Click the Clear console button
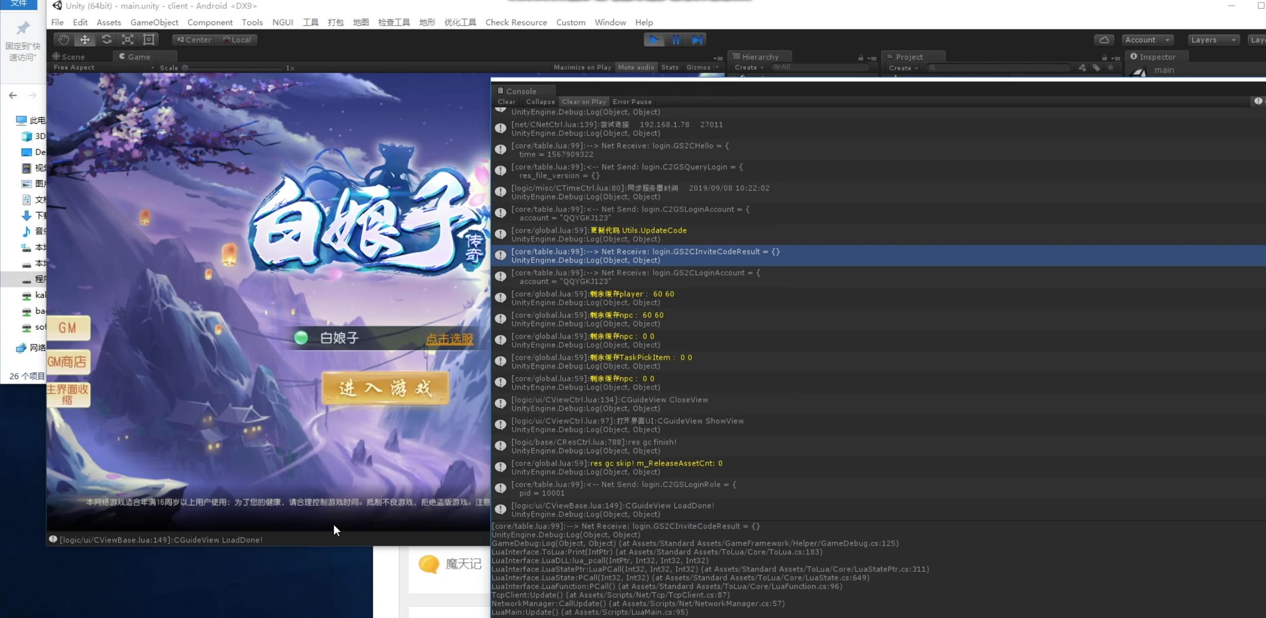 click(x=506, y=102)
